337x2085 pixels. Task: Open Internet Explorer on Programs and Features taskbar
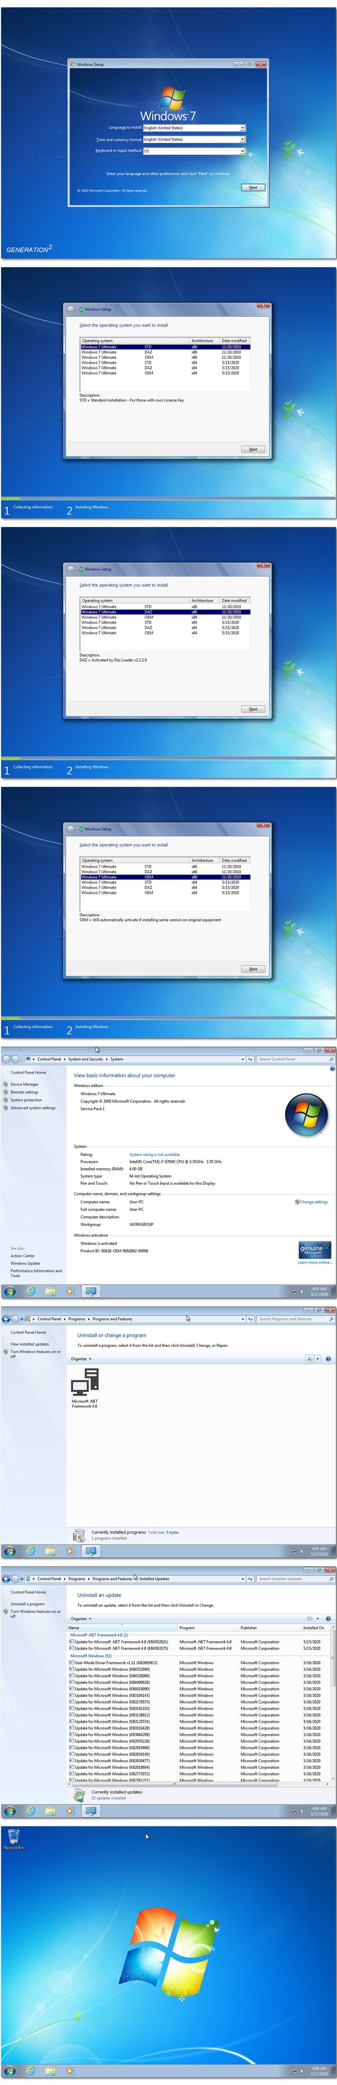point(30,1551)
